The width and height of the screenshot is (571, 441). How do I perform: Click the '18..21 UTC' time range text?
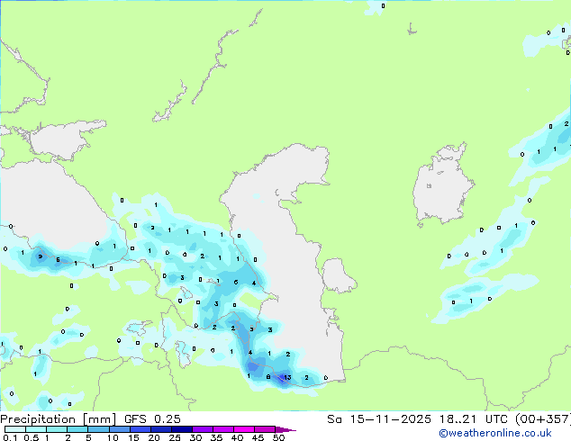point(472,419)
